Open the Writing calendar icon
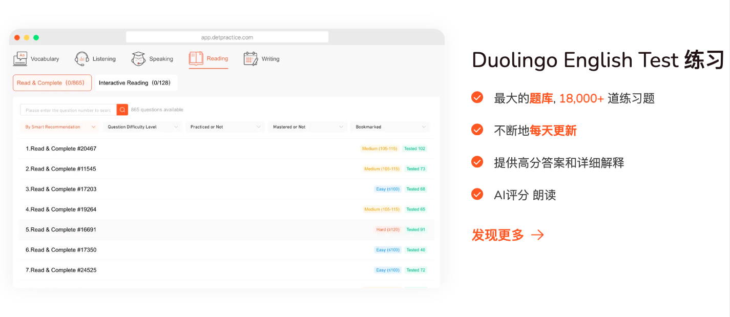The height and width of the screenshot is (317, 730). (x=251, y=59)
